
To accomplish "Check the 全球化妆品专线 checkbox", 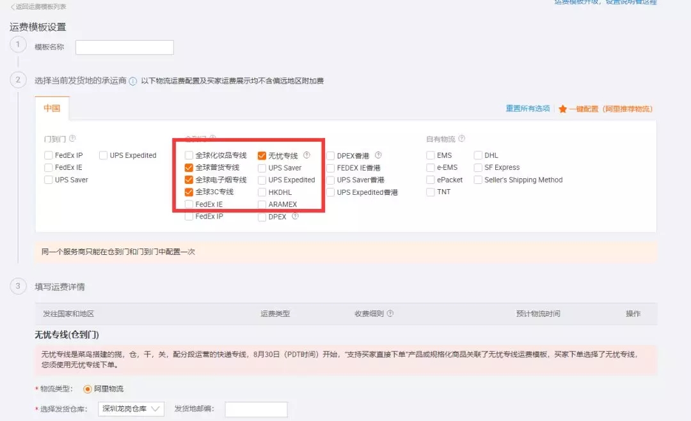I will pyautogui.click(x=189, y=155).
